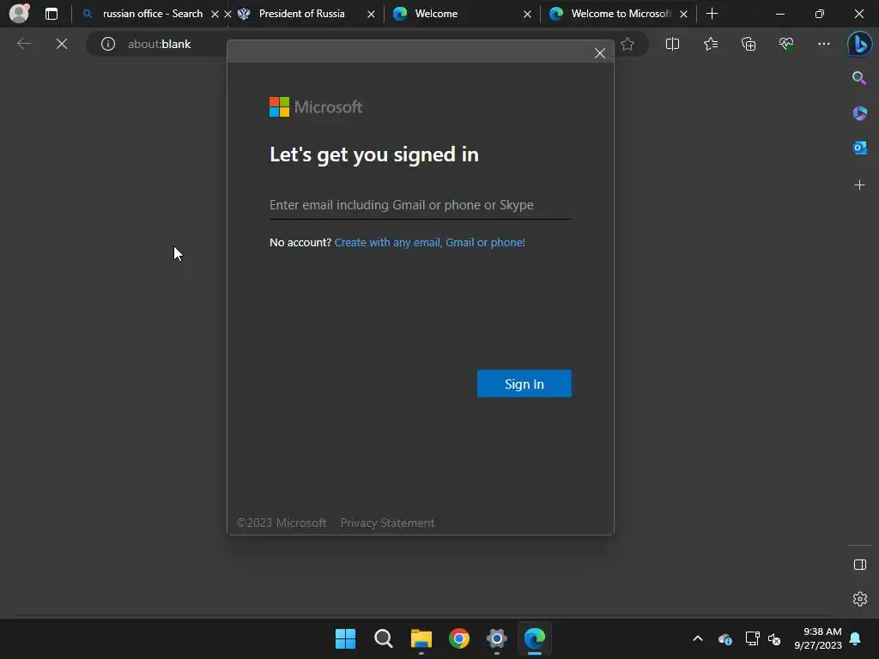Open network status tray icon
Image resolution: width=879 pixels, height=659 pixels.
[752, 638]
